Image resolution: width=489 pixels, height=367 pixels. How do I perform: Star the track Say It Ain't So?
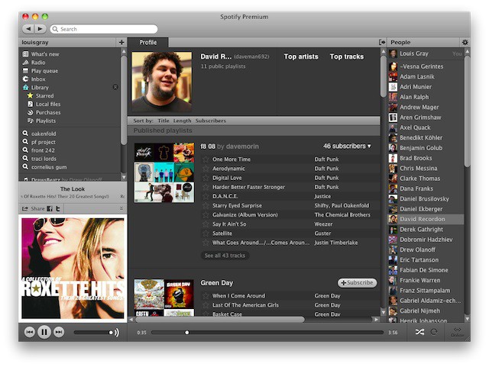click(x=206, y=224)
